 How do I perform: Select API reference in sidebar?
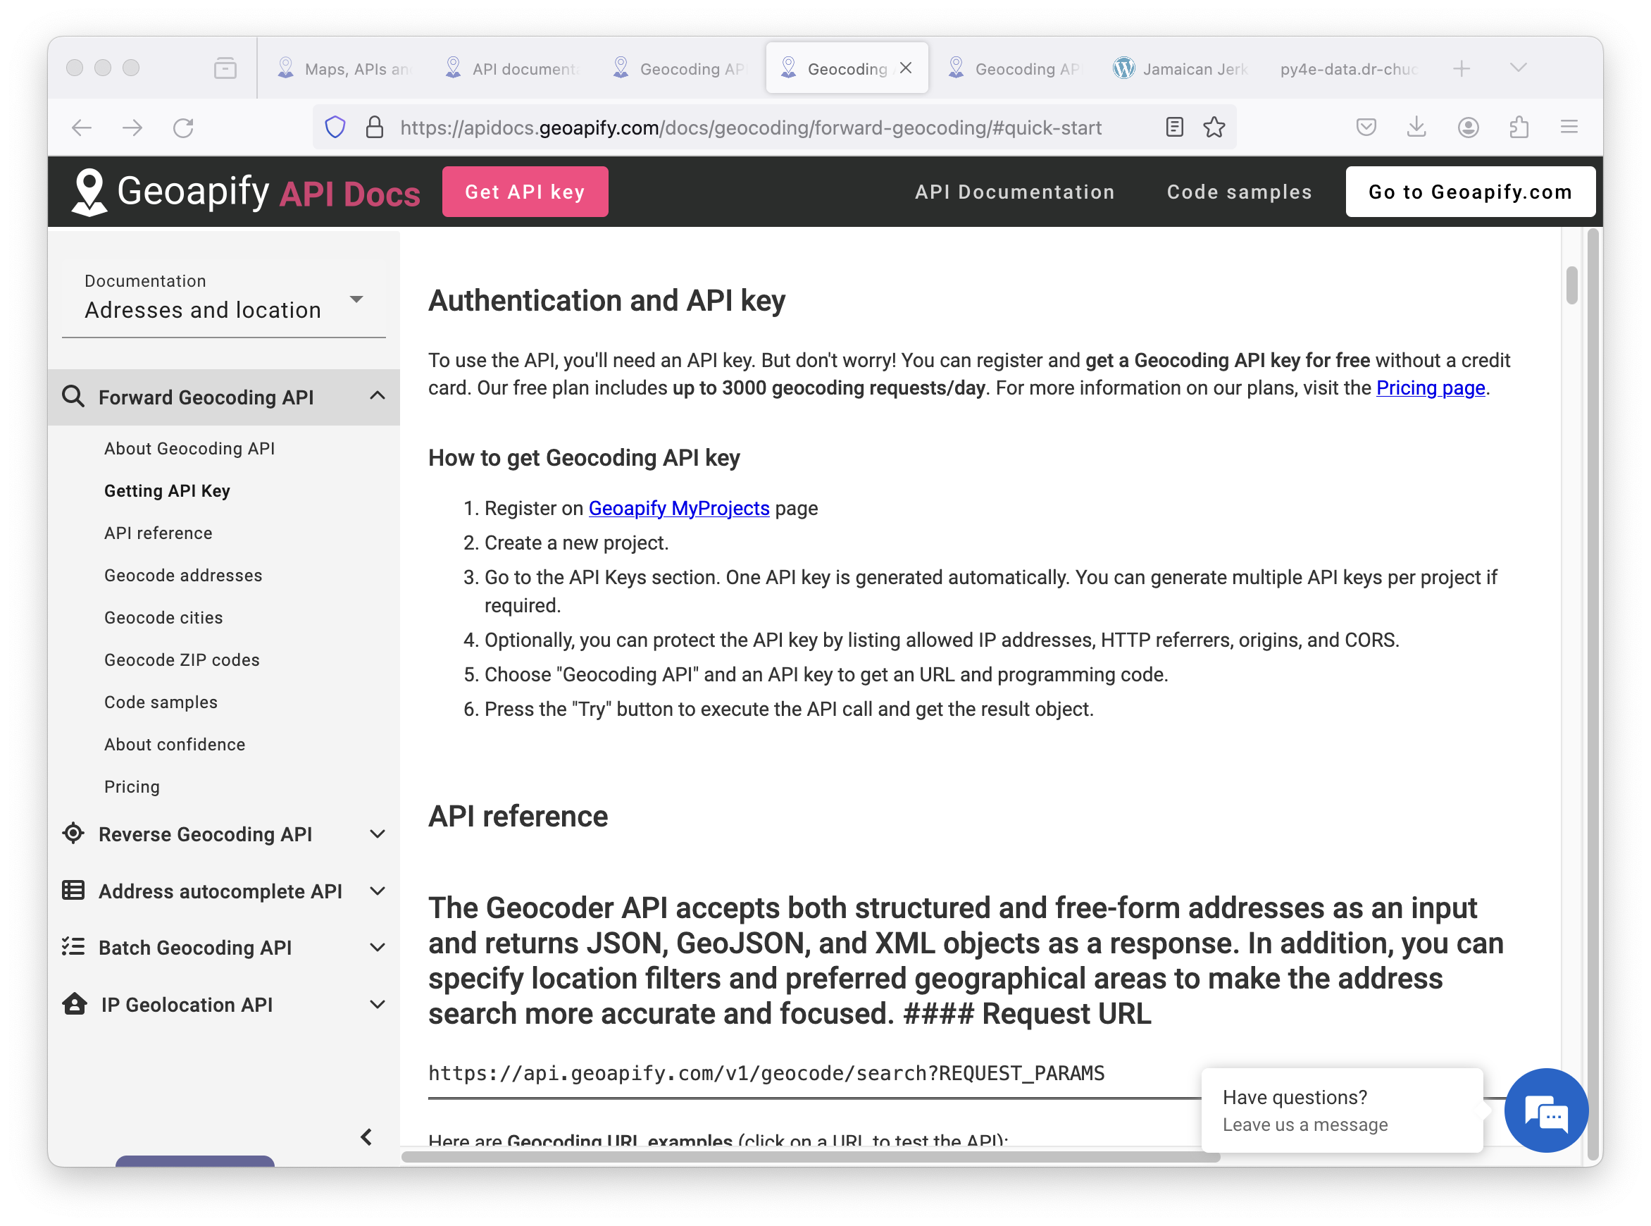(158, 533)
